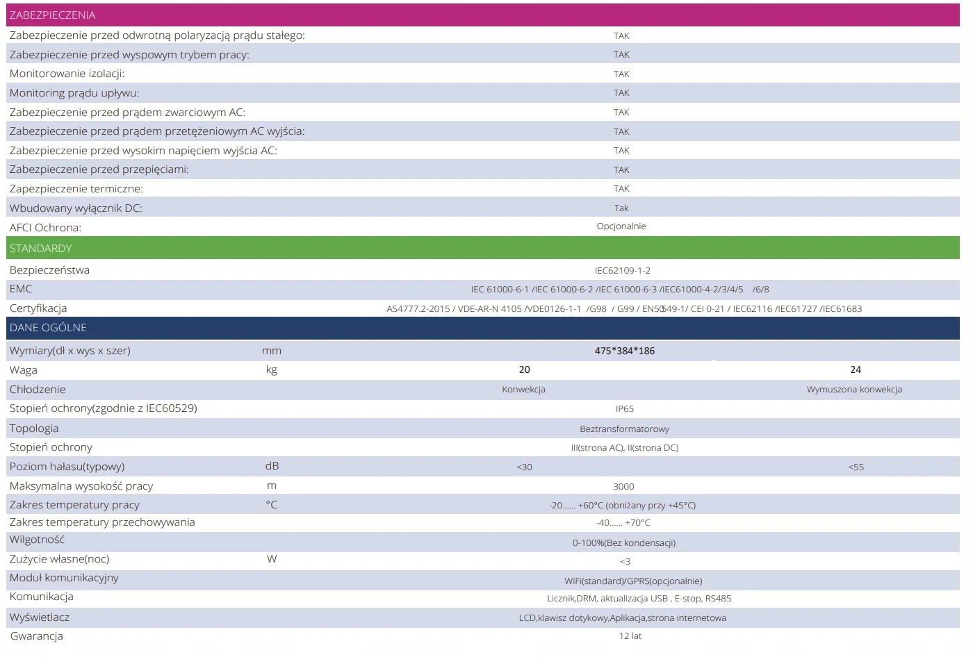
Task: Click the 'prądem zwarciowym AC' protection label
Action: tap(127, 113)
